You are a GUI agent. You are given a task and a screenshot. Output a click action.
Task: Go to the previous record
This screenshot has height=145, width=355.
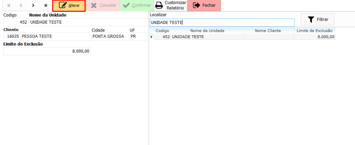click(x=21, y=6)
